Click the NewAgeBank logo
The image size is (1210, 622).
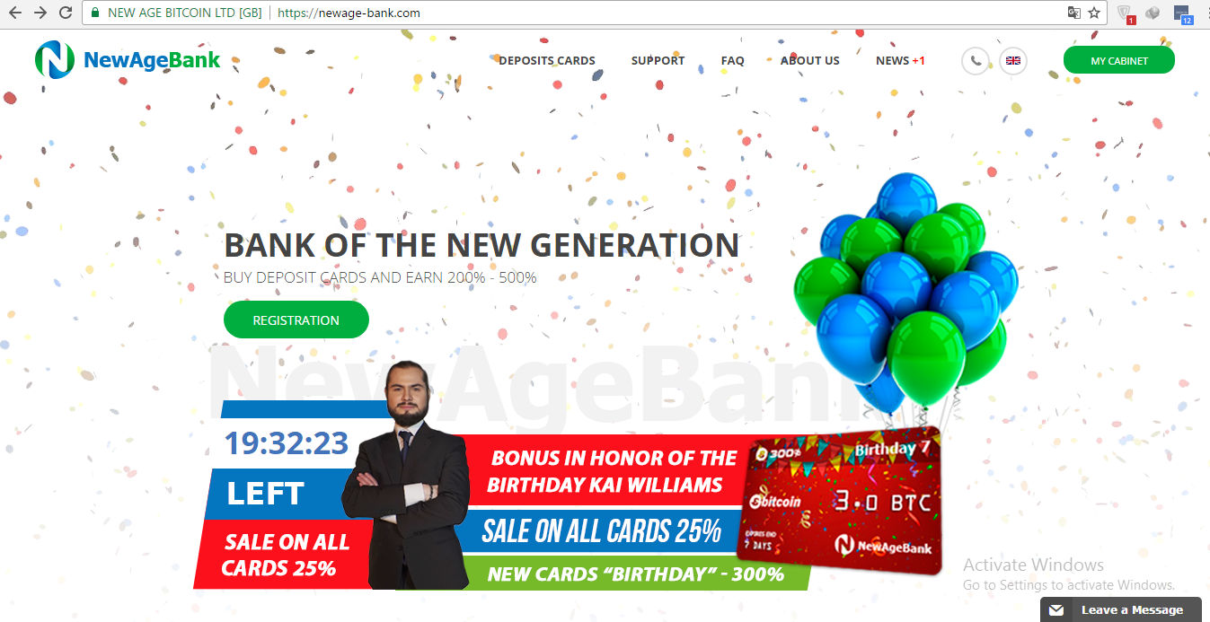point(128,60)
